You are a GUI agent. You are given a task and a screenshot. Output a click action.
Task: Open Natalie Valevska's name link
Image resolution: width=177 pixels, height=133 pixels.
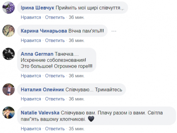click(x=40, y=113)
